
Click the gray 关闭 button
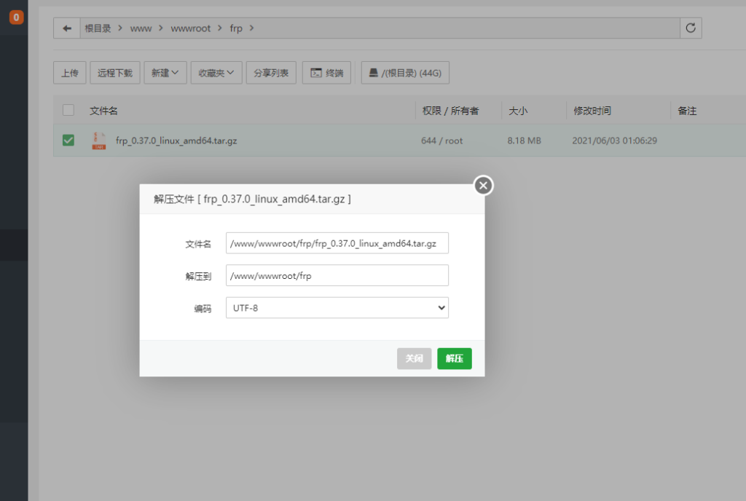[x=414, y=358]
